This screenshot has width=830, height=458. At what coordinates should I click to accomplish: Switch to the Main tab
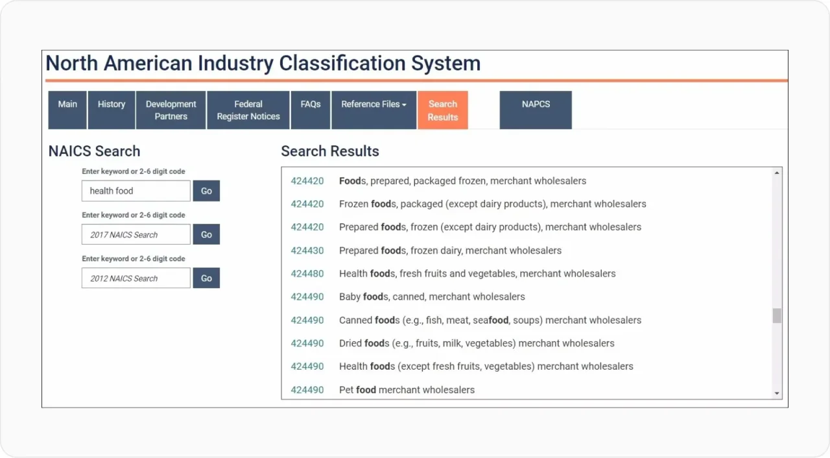point(67,104)
